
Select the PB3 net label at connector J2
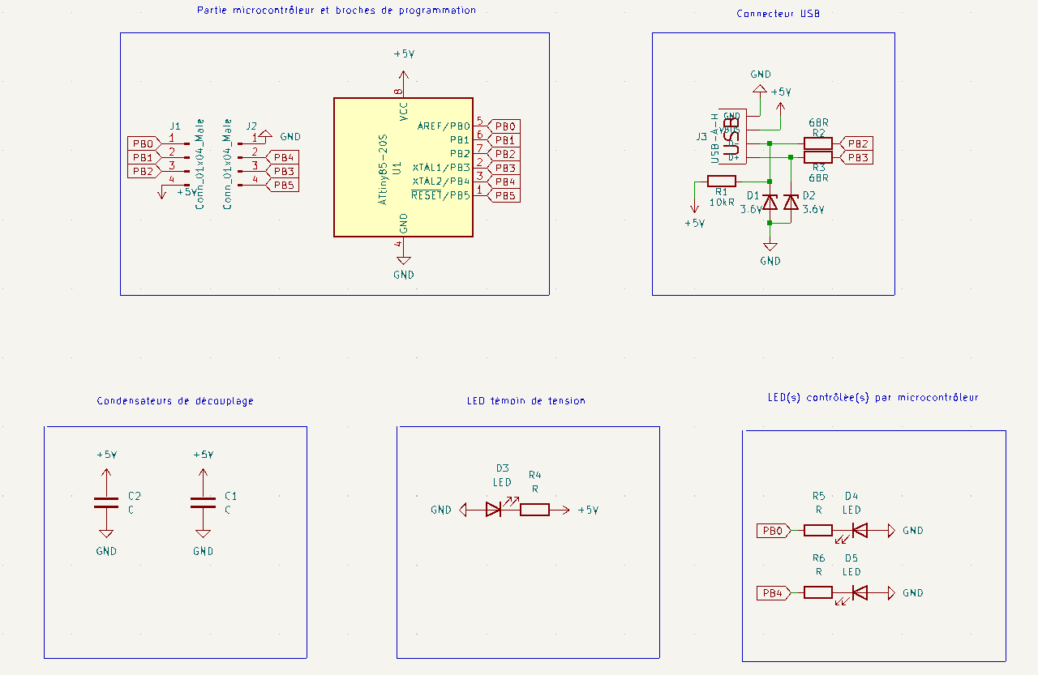(x=284, y=171)
